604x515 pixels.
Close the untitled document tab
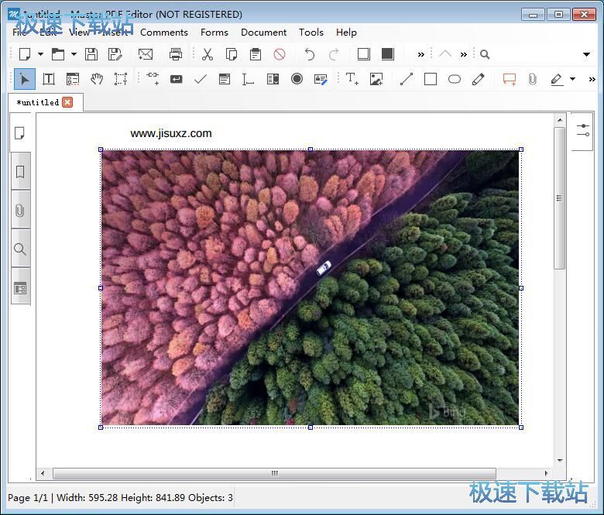pos(67,102)
